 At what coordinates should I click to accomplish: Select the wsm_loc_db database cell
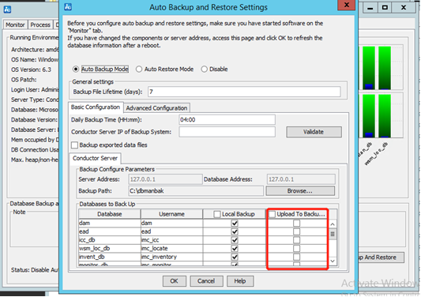pyautogui.click(x=110, y=248)
